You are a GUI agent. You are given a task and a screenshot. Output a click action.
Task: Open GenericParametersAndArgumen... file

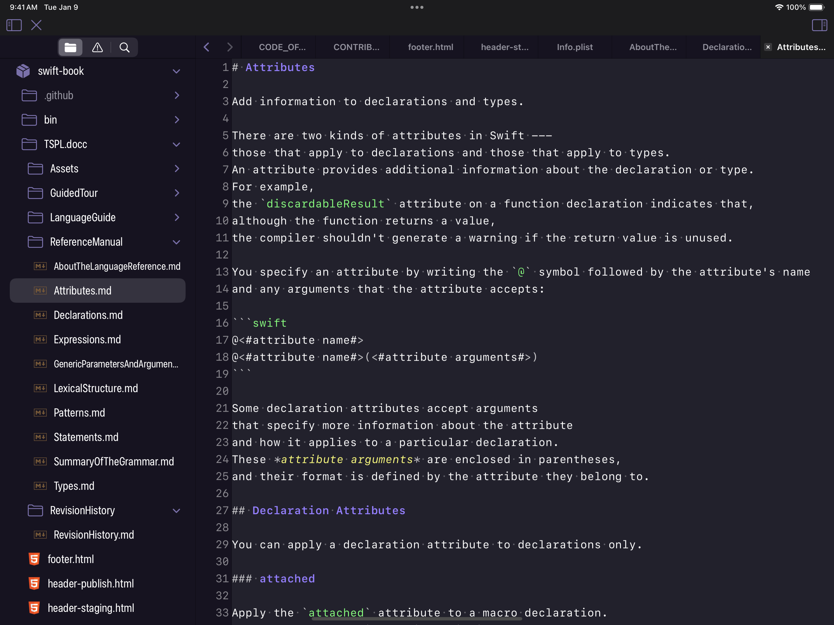click(x=98, y=364)
